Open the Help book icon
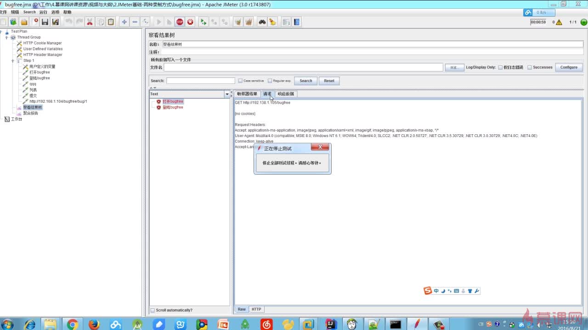 point(297,22)
